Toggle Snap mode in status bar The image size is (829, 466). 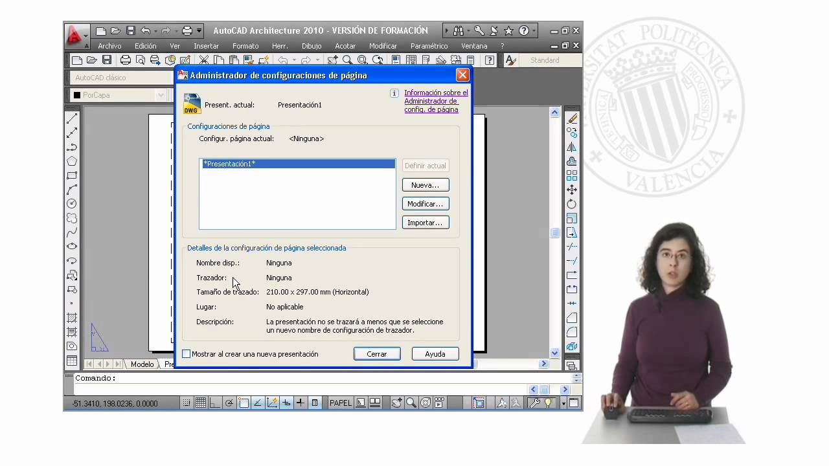click(187, 403)
